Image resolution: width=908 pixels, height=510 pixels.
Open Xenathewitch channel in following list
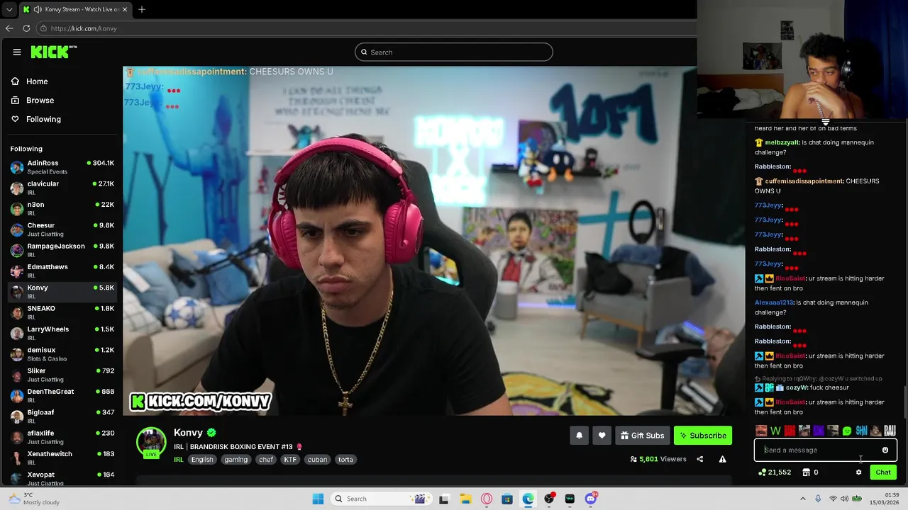(62, 458)
